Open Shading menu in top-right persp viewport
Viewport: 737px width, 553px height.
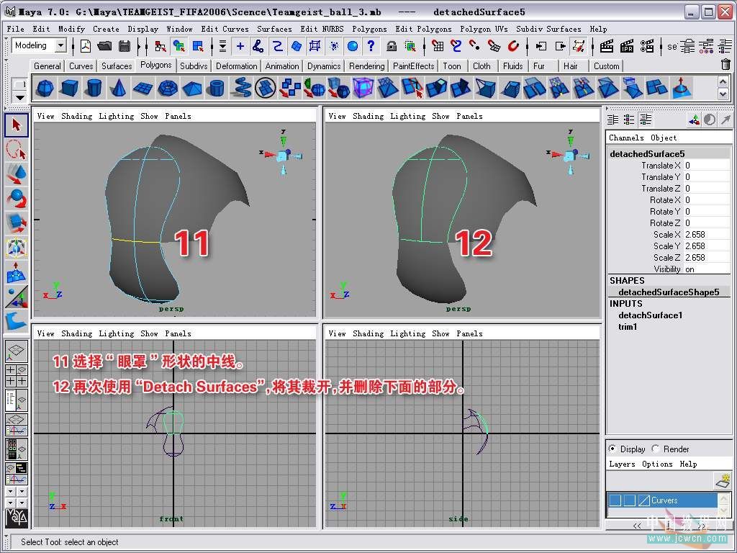pyautogui.click(x=368, y=116)
